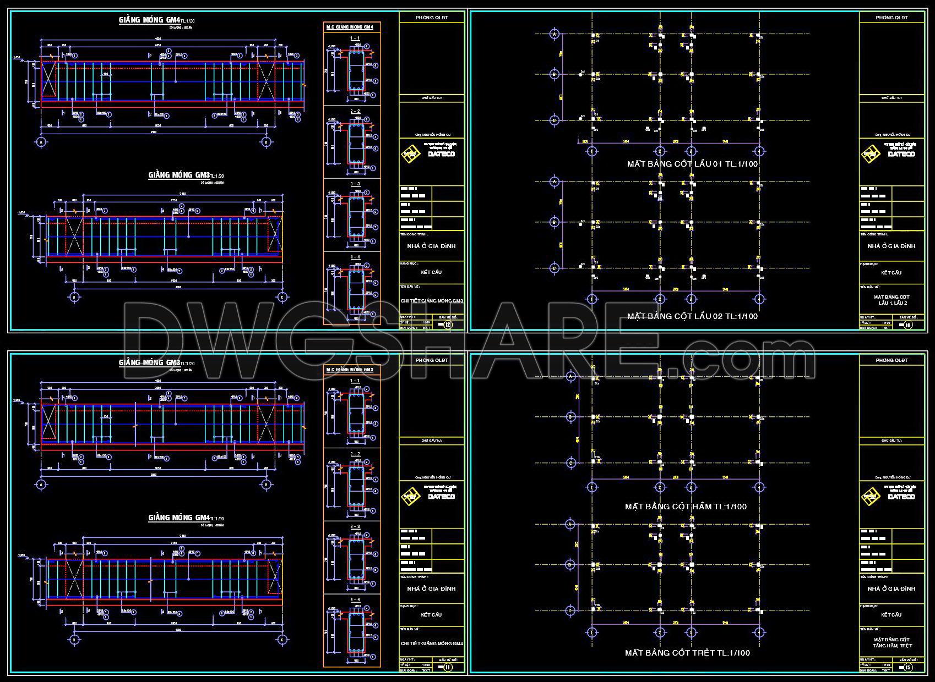Switch to the KẾT CẤU entry in the title block

(432, 272)
